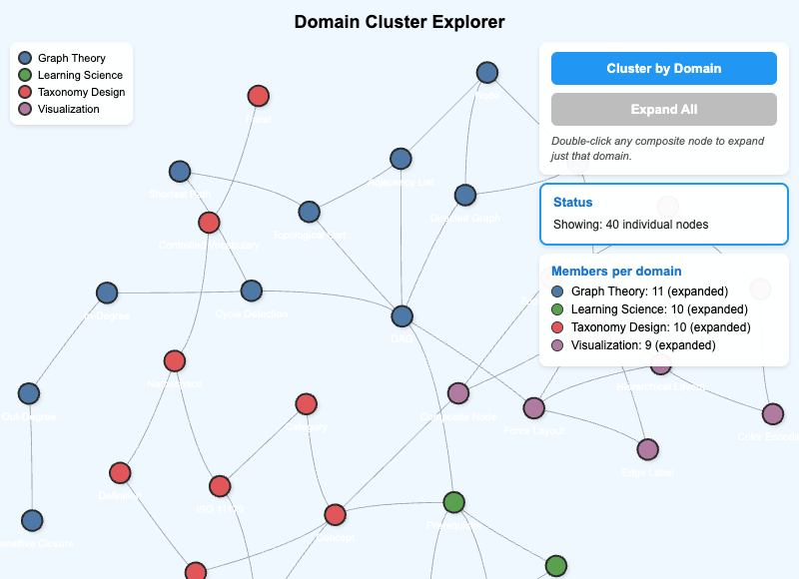Select the red Definition node
The image size is (799, 579).
[120, 473]
